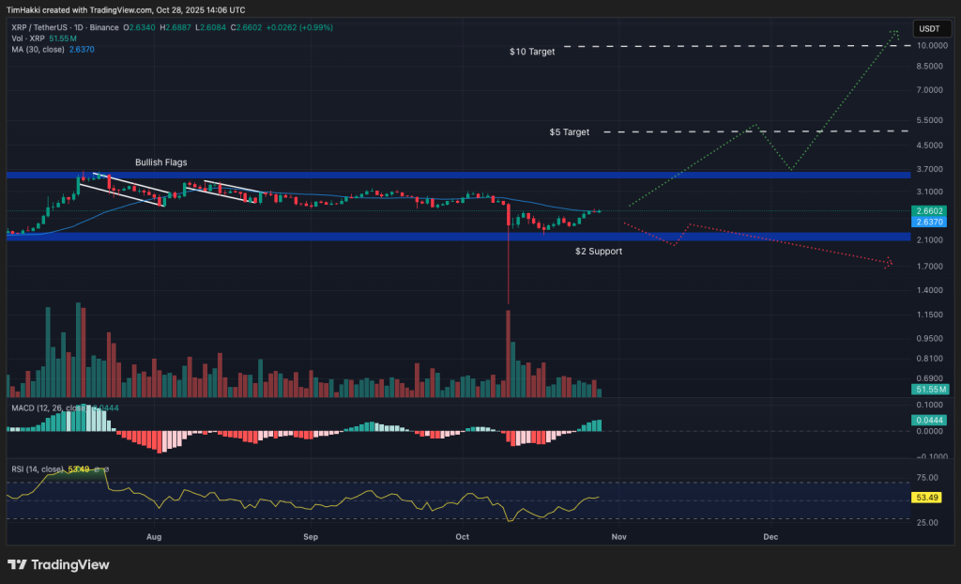Click the $2 Support annotation

[601, 252]
